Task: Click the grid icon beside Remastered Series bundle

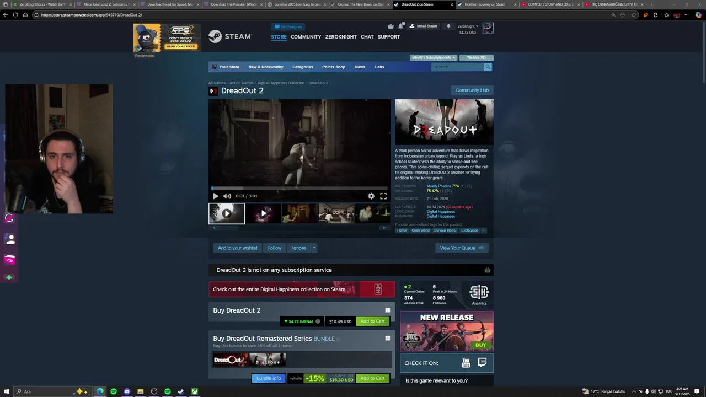Action: click(x=387, y=339)
